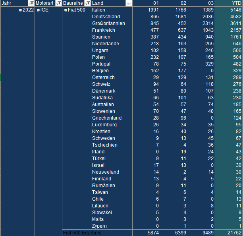Select the Deutschland country cell
The height and width of the screenshot is (236, 243).
[x=106, y=17]
